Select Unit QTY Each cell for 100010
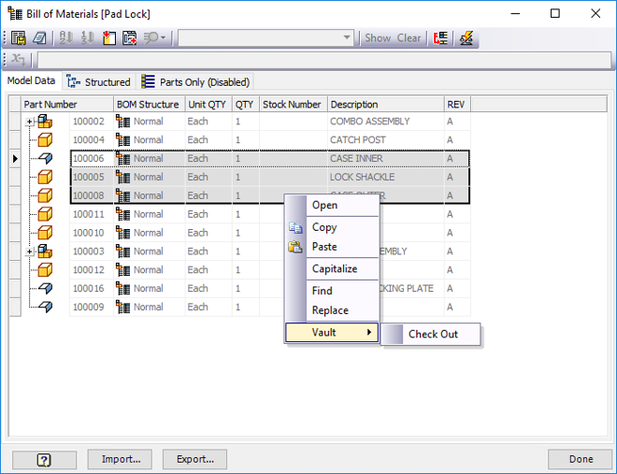 (208, 233)
